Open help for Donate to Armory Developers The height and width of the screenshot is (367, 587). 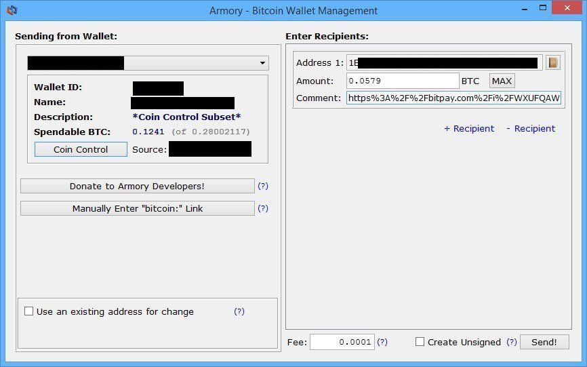(x=263, y=186)
